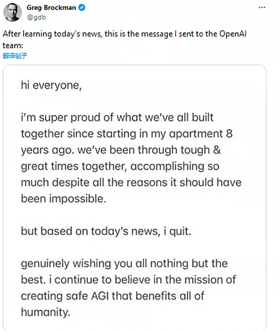Image resolution: width=279 pixels, height=331 pixels.
Task: Click the number 8 after 'apartment'
Action: click(x=229, y=134)
